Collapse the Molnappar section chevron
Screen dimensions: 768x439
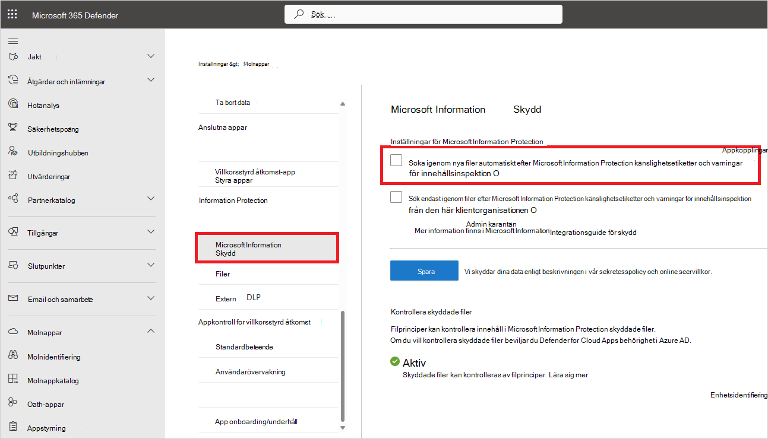pyautogui.click(x=151, y=331)
